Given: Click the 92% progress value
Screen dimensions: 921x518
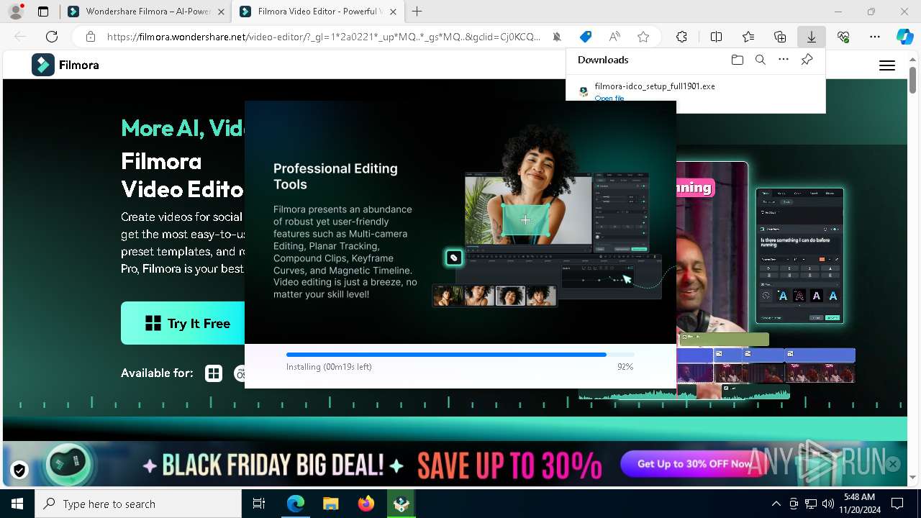Looking at the screenshot, I should click(625, 367).
